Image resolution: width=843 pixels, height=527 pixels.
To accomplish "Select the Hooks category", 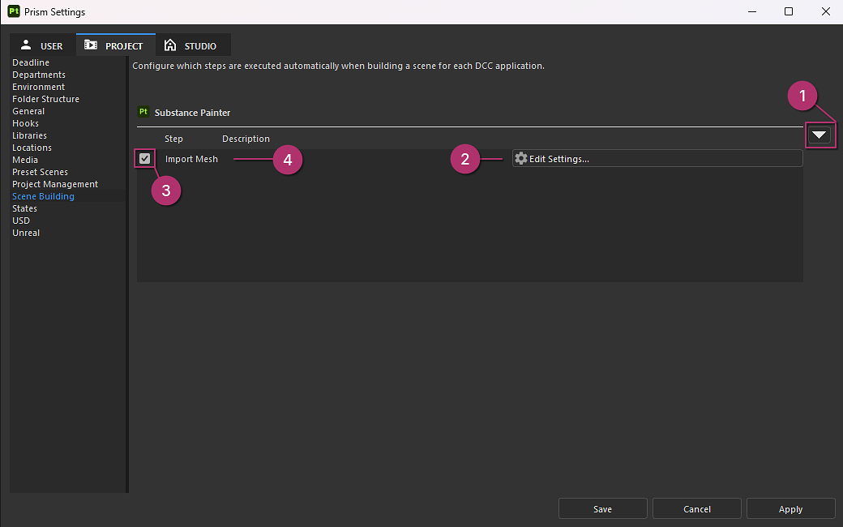I will pos(25,123).
